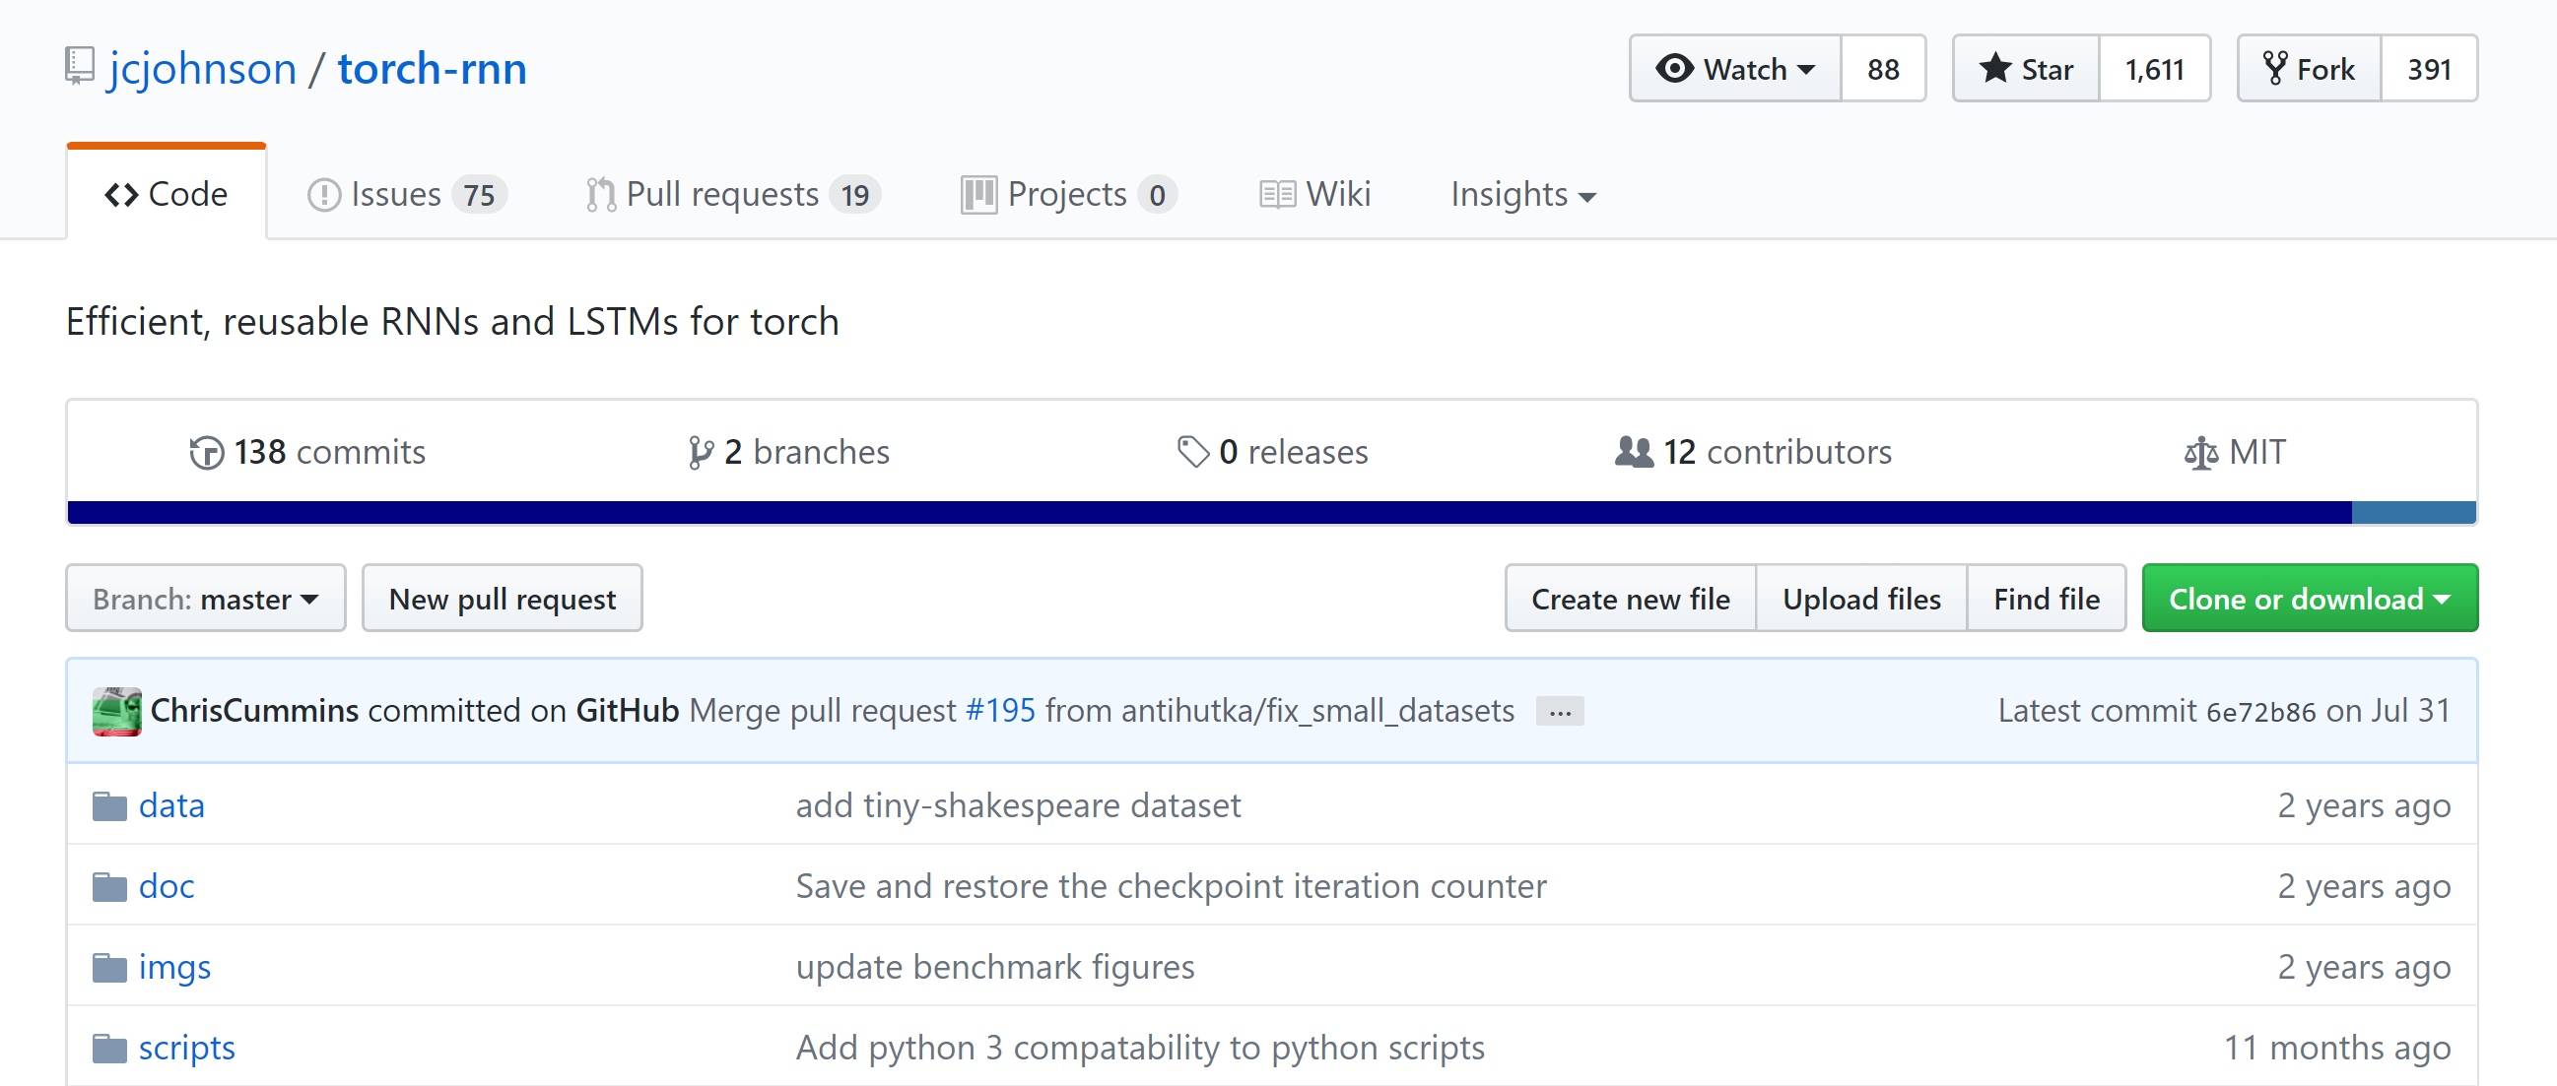Click '11 months ago' timestamp for scripts
Viewport: 2557px width, 1086px height.
[2336, 1049]
